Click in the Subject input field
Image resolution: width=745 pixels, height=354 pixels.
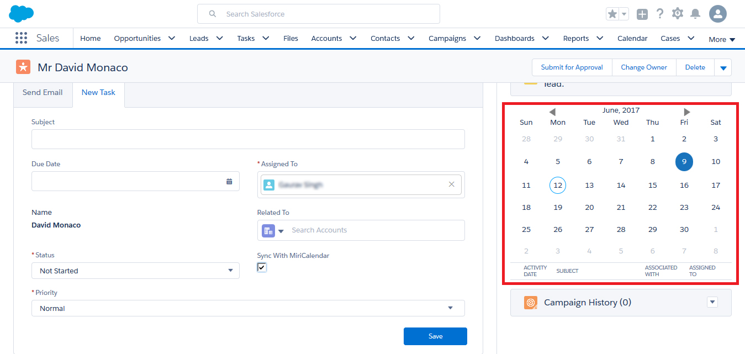coord(247,139)
